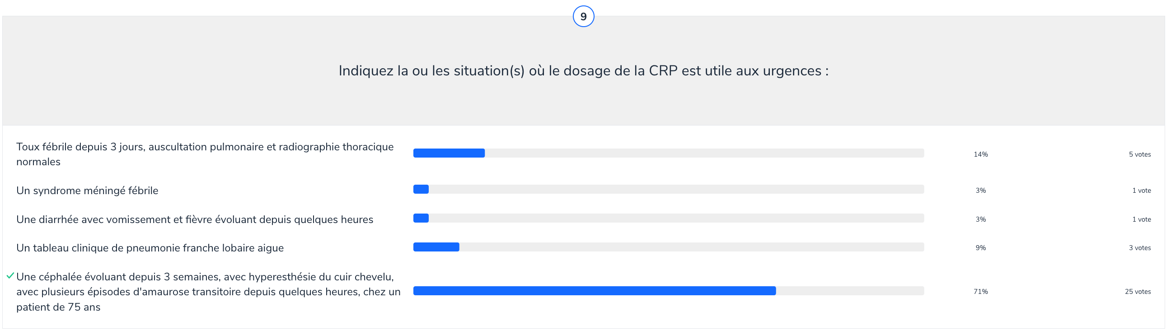Image resolution: width=1171 pixels, height=335 pixels.
Task: Click the 9% percentage label
Action: coord(980,248)
